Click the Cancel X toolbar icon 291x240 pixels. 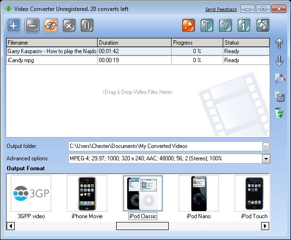pos(69,26)
